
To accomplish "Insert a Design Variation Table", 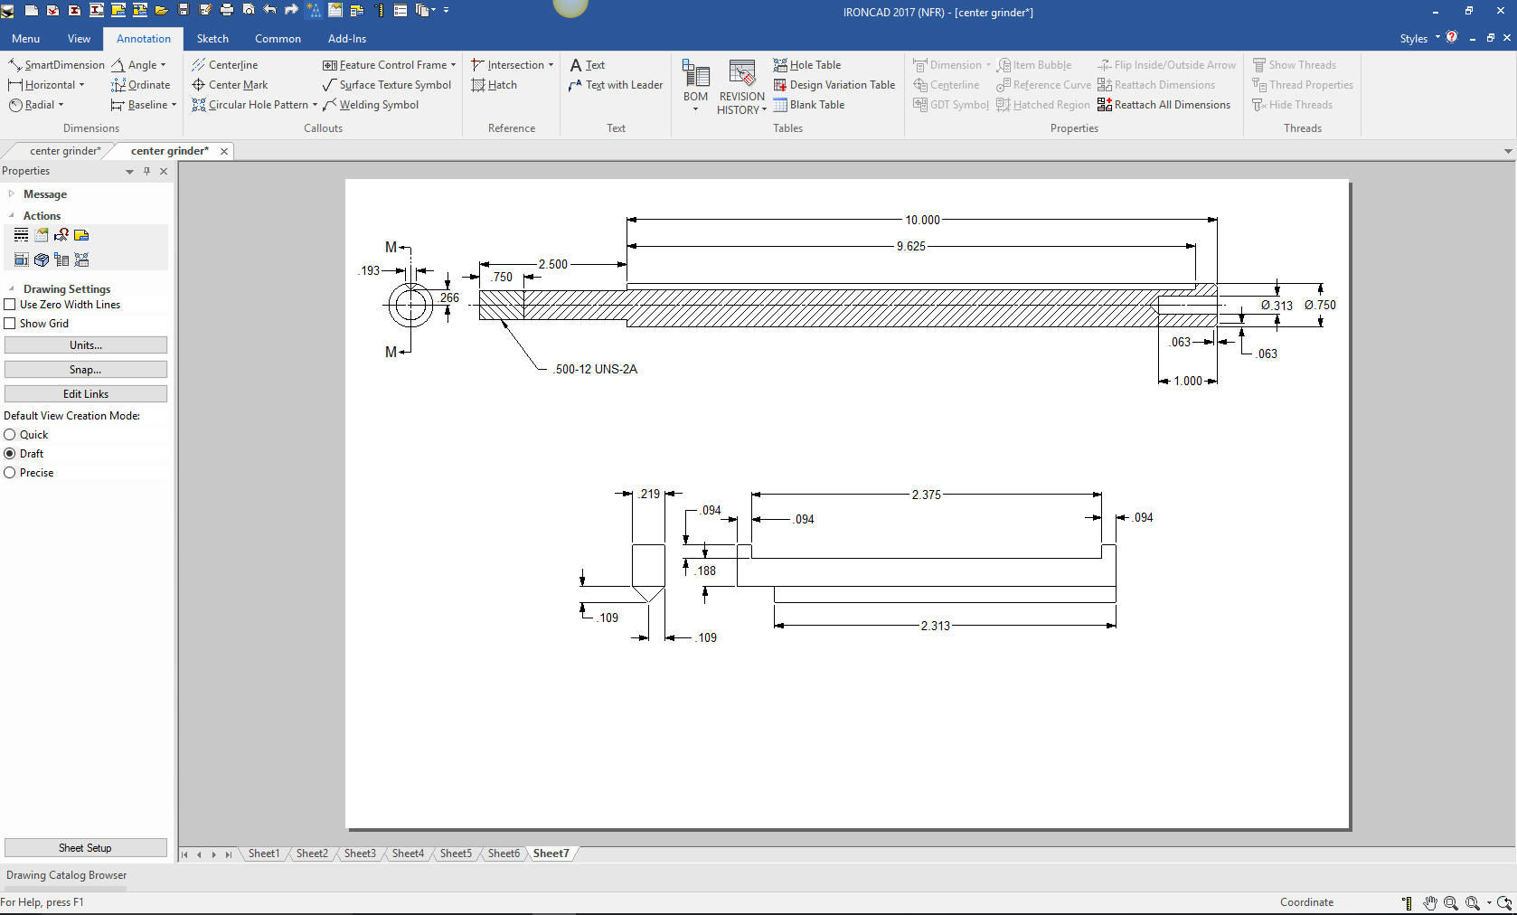I will [834, 85].
